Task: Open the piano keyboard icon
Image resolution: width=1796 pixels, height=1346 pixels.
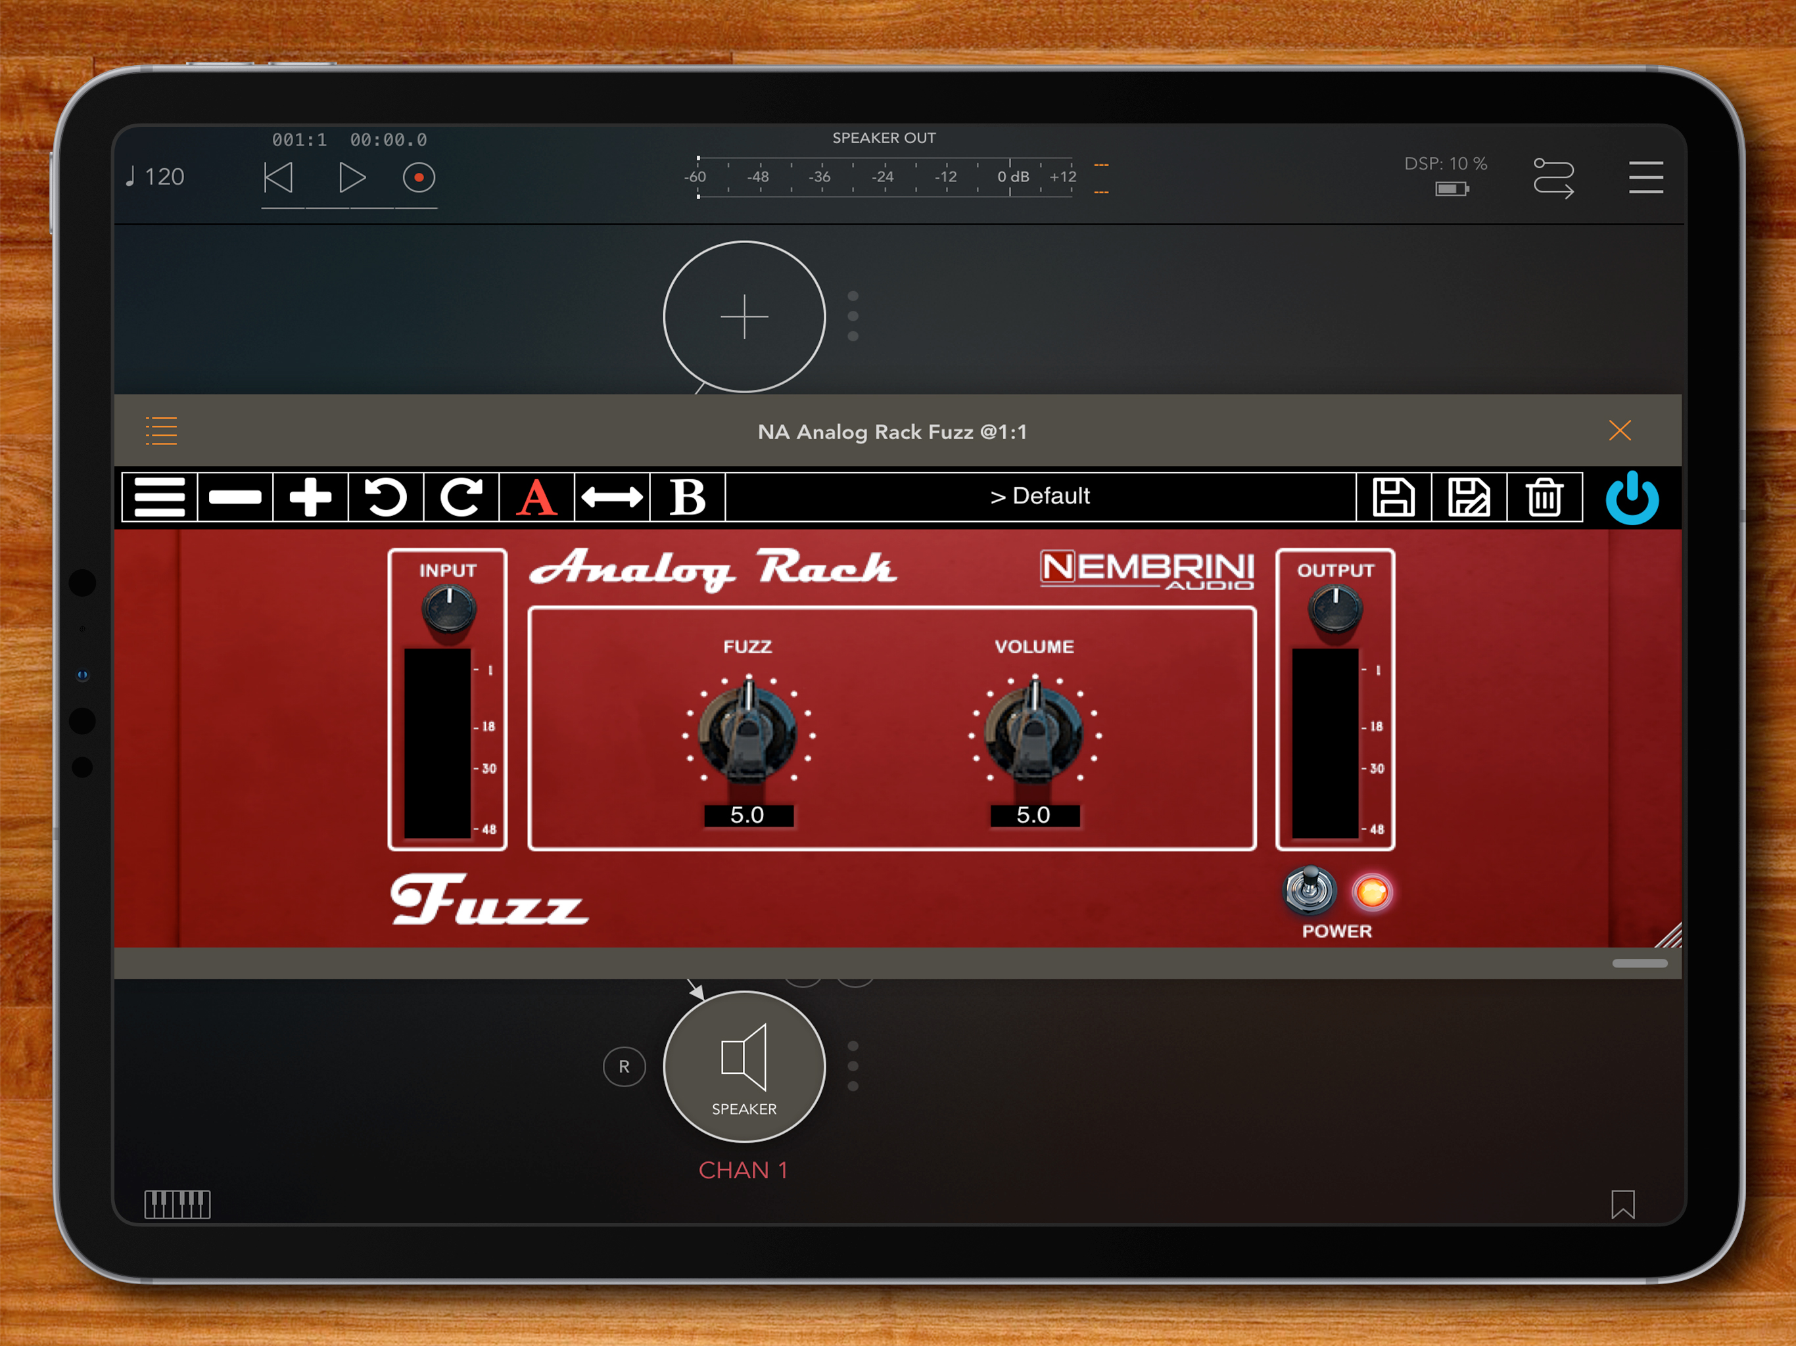Action: [177, 1204]
